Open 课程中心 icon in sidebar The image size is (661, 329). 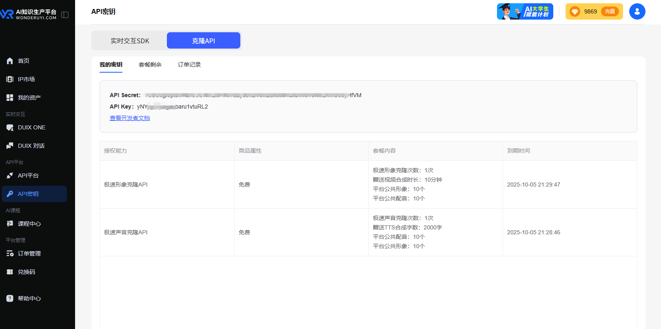click(10, 224)
